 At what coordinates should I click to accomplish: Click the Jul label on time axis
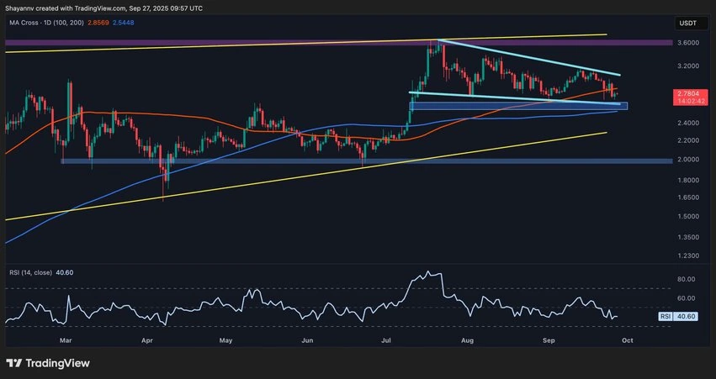coord(386,341)
